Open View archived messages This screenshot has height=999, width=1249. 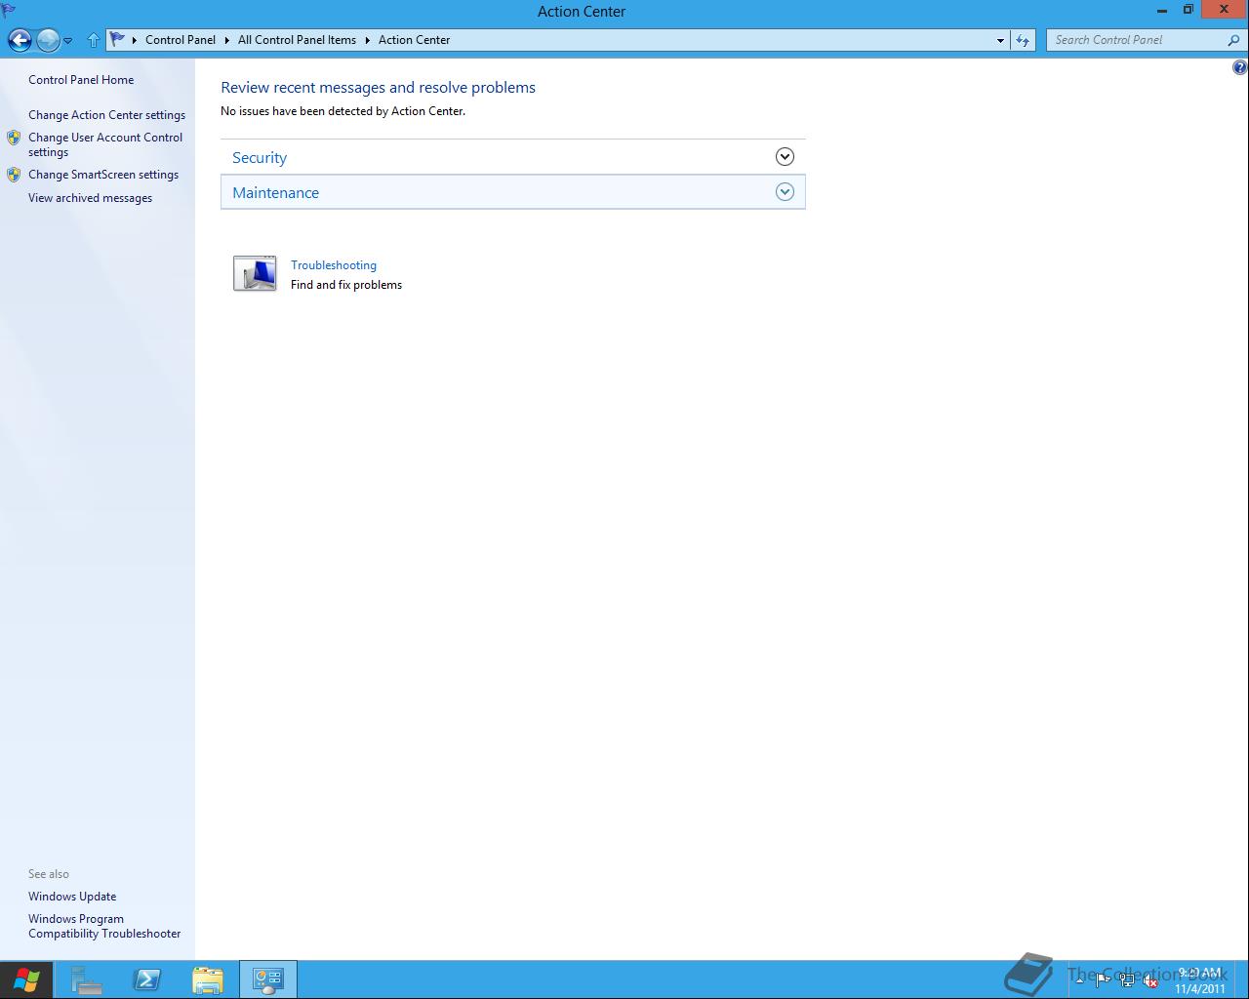pos(90,198)
